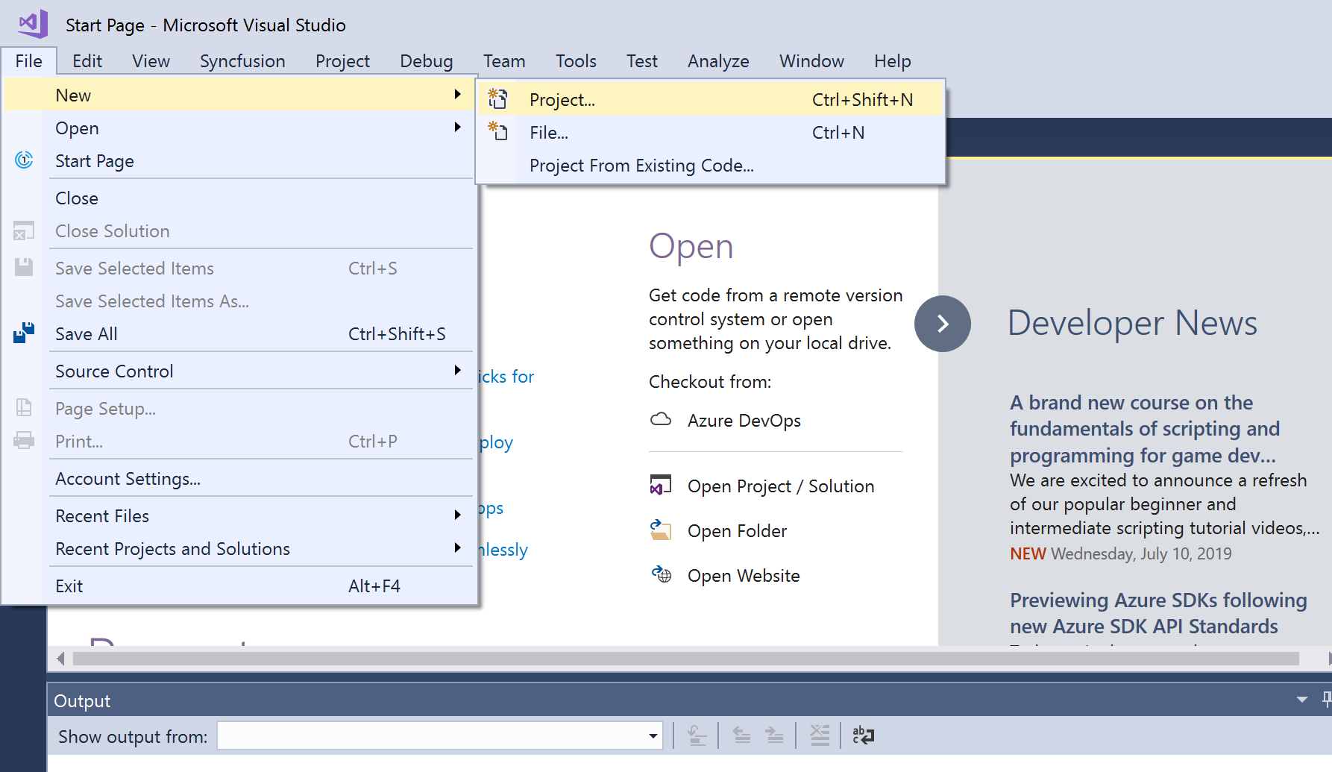Click the Clear All output icon
Viewport: 1332px width, 772px height.
(x=820, y=735)
